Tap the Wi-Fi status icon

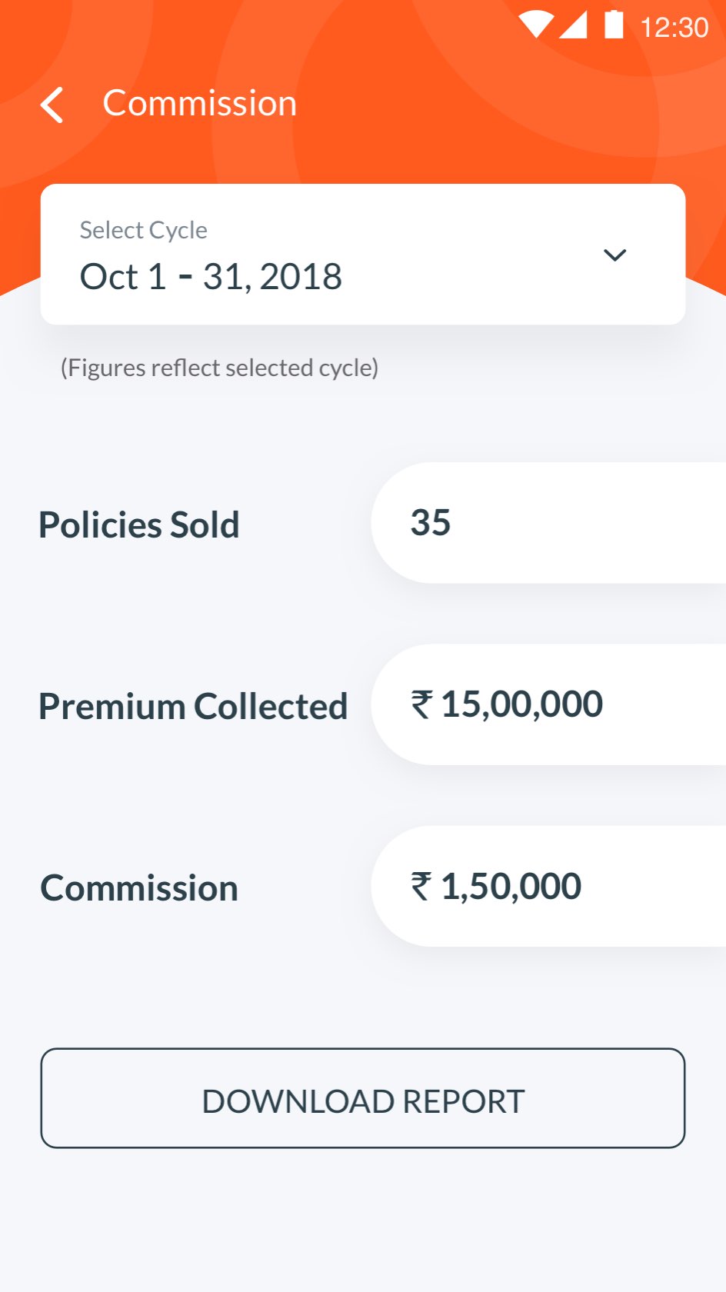pyautogui.click(x=535, y=25)
